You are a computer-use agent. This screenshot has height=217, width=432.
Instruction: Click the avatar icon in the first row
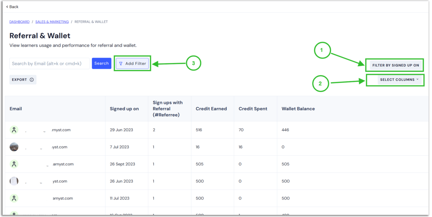click(x=14, y=130)
